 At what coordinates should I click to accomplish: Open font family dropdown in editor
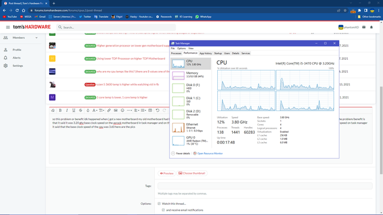(x=95, y=110)
